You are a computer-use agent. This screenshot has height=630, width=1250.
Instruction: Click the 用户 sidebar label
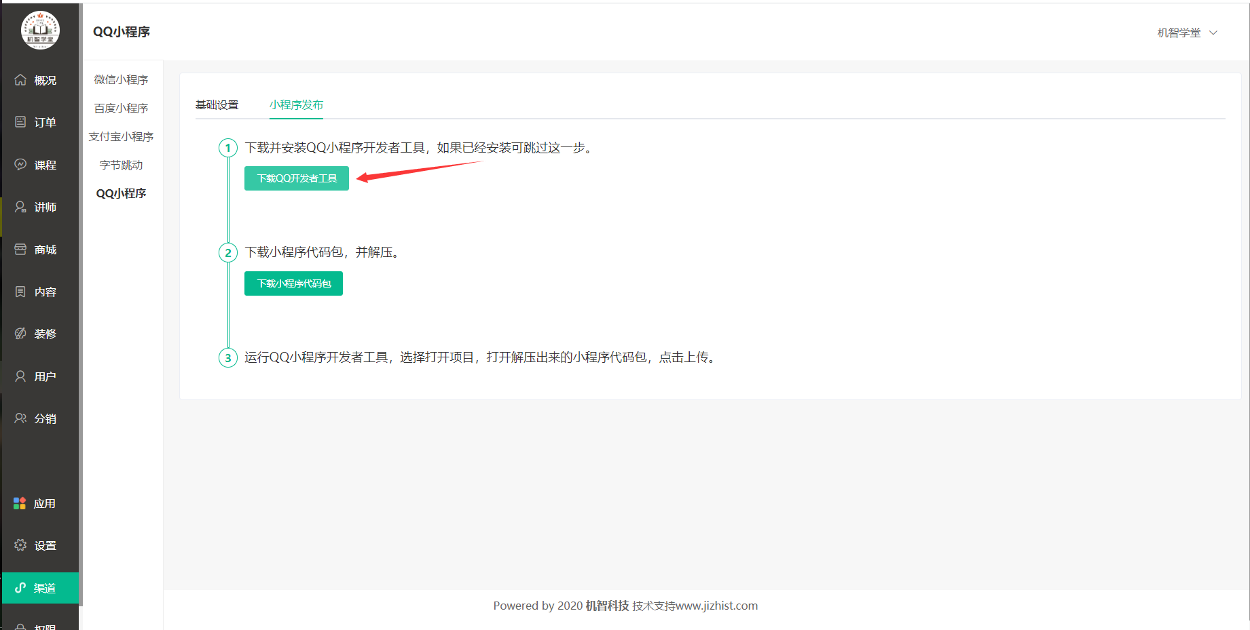point(45,376)
